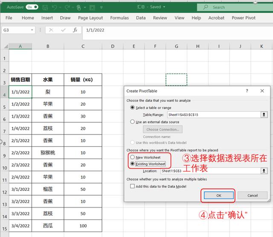Open the Acrobat tab
This screenshot has width=273, height=237.
coord(216,18)
